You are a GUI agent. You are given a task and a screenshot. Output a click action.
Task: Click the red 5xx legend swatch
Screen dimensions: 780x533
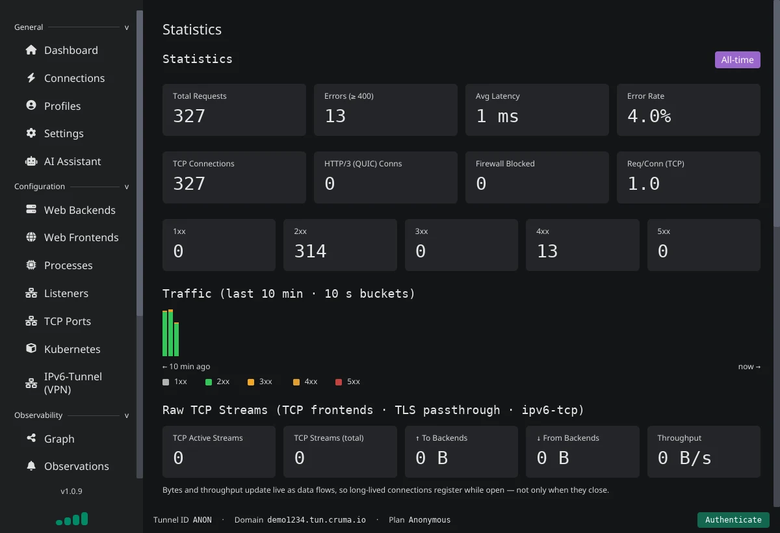[x=339, y=382]
